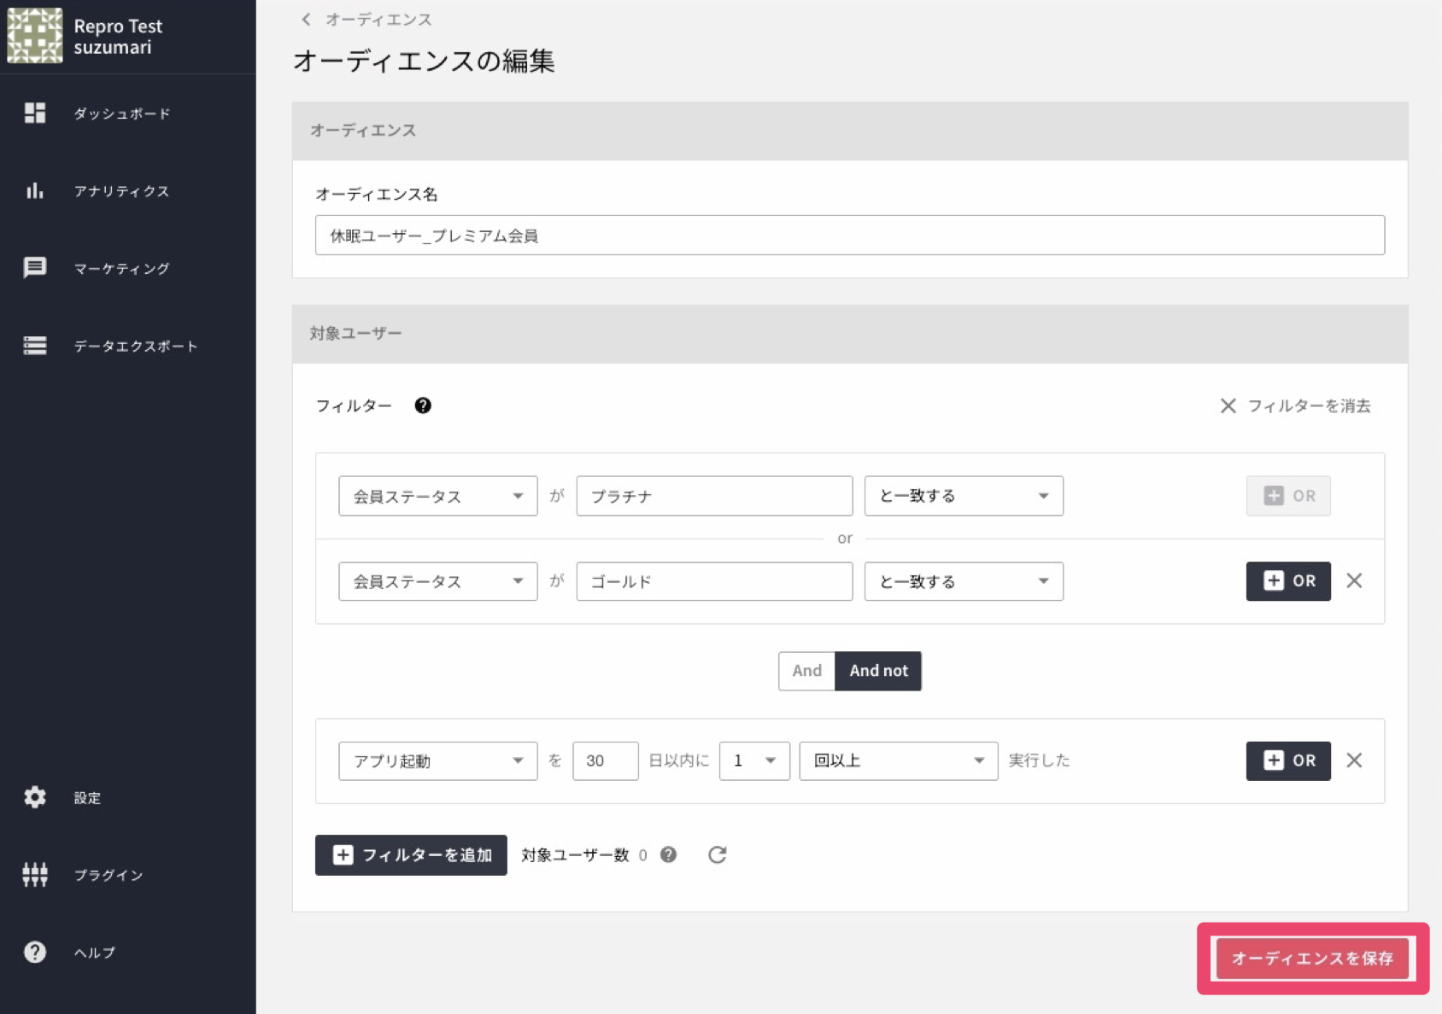This screenshot has width=1442, height=1014.
Task: Open the マーケティング message icon
Action: (x=35, y=268)
